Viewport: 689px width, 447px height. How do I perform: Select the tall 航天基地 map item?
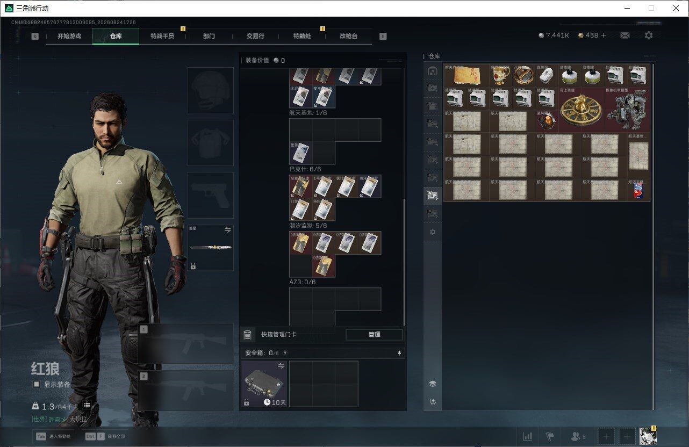(638, 156)
